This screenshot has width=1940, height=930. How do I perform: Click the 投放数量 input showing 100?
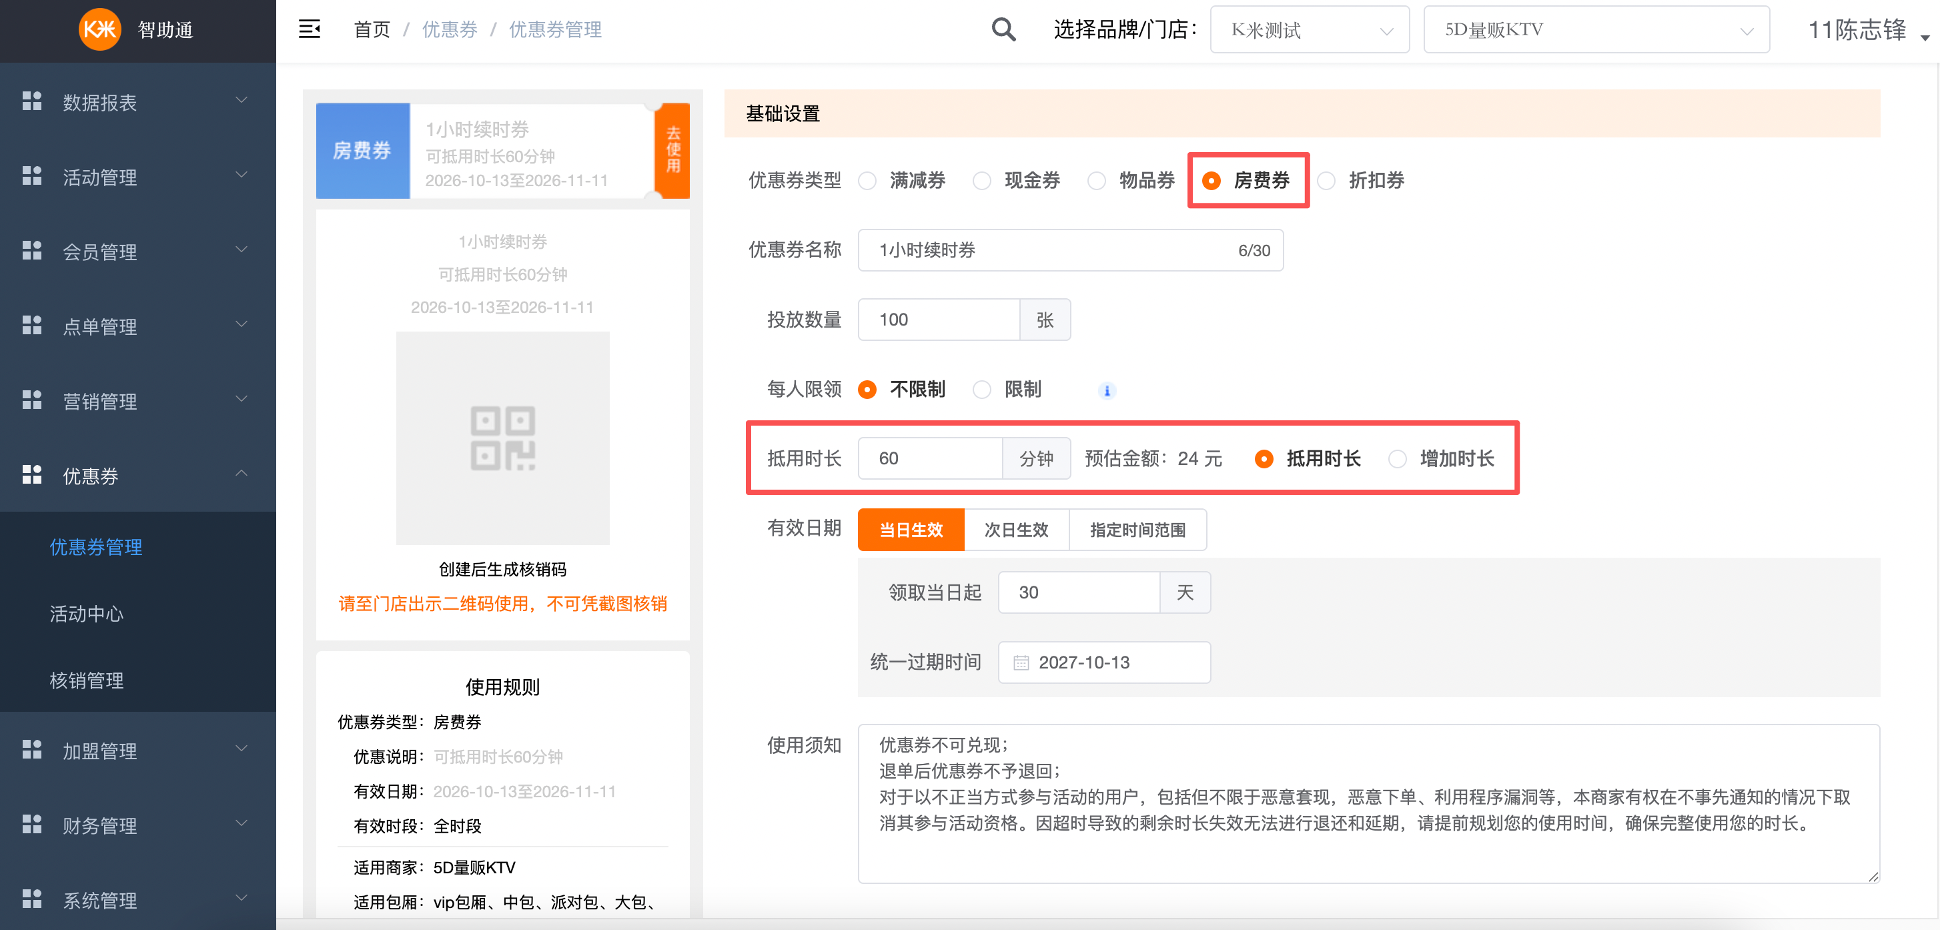939,320
